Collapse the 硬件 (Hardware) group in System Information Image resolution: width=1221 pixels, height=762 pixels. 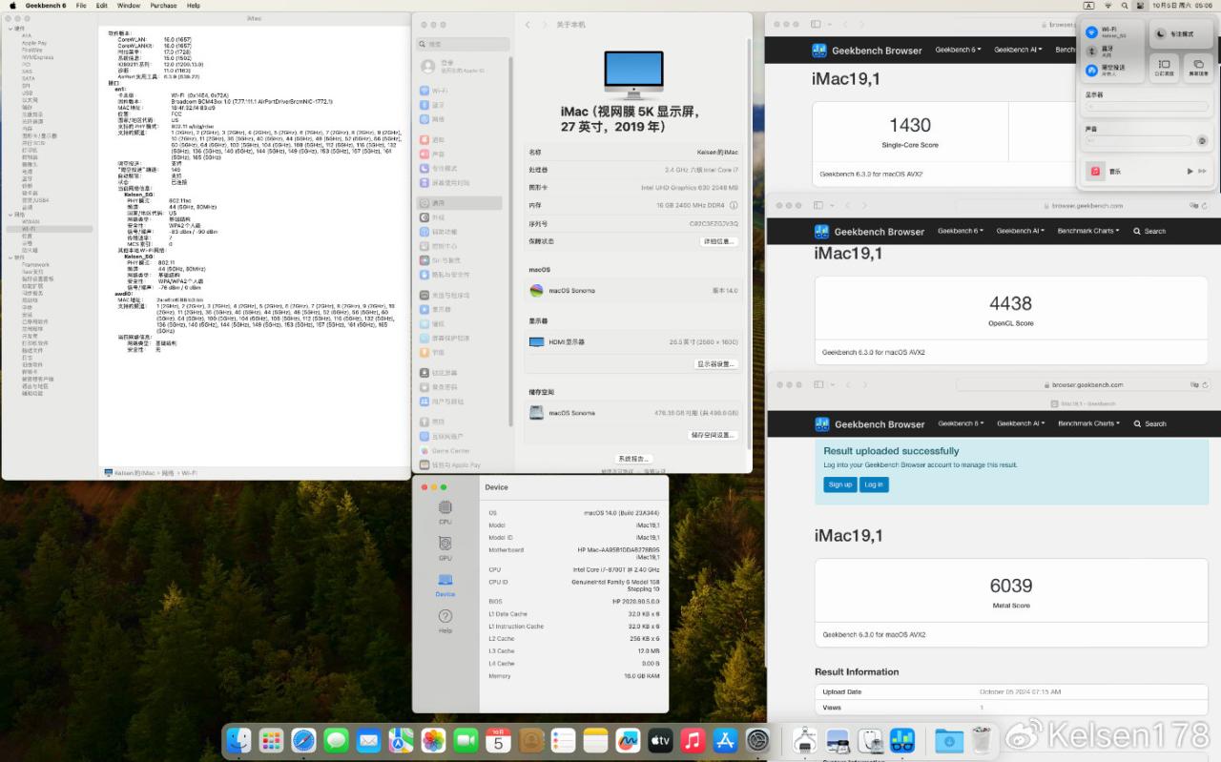click(11, 29)
